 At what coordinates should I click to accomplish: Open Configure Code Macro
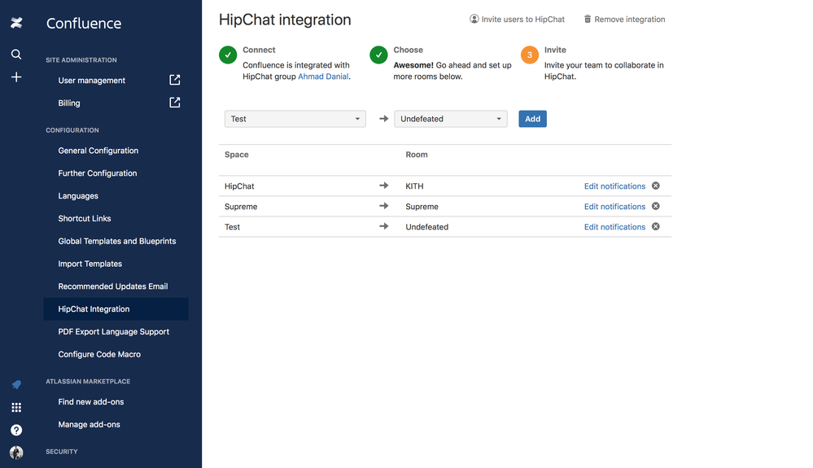pos(99,355)
